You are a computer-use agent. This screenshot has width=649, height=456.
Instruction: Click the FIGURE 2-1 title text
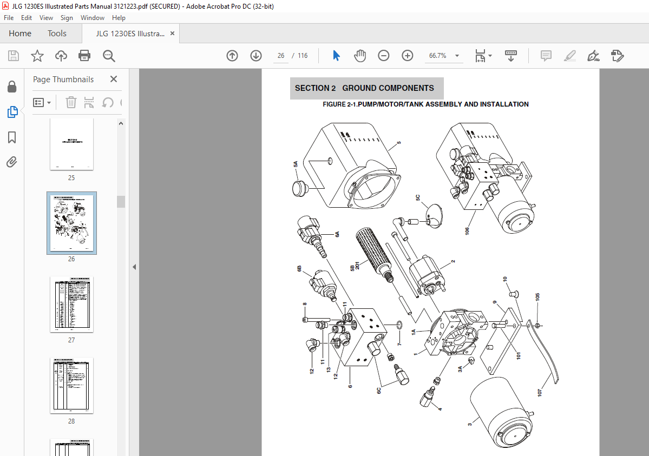(x=425, y=104)
